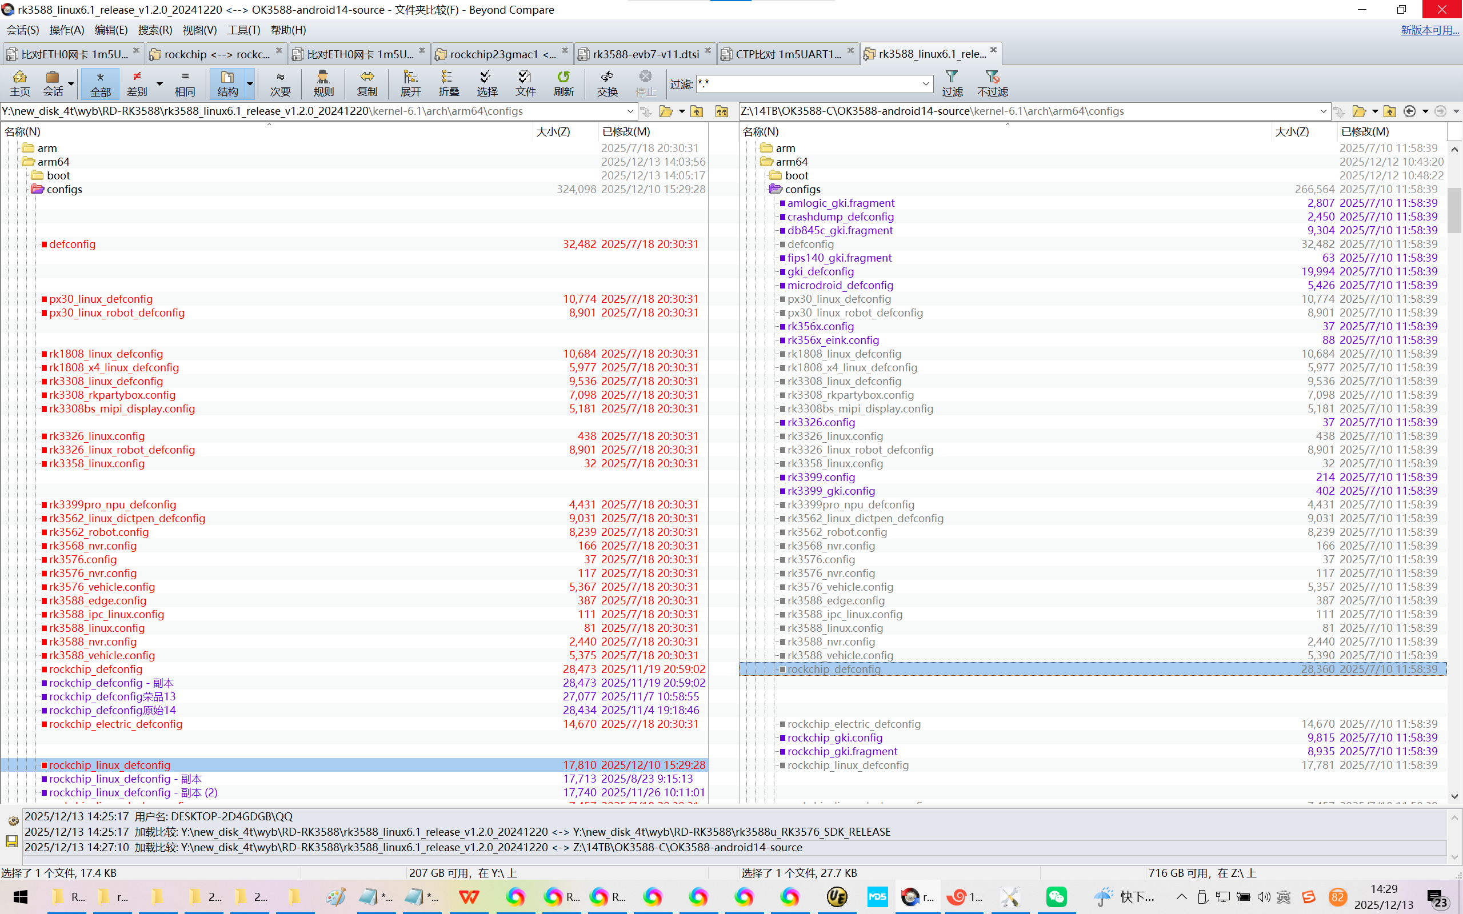Click the No filter (不过滤) toolbar icon
Viewport: 1463px width, 914px height.
992,83
